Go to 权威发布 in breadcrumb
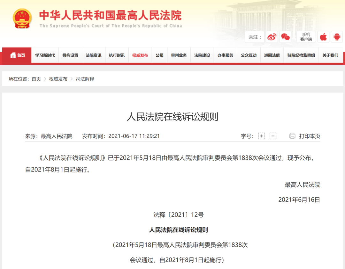Viewport: 345px width, 269px height. (58, 79)
